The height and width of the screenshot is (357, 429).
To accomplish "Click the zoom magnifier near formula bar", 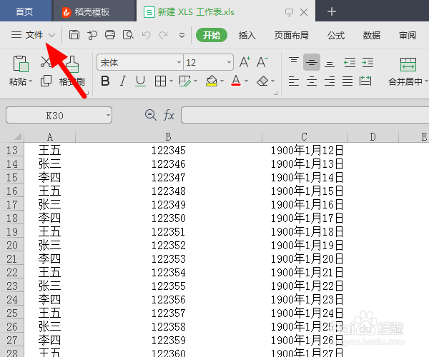I will click(150, 115).
